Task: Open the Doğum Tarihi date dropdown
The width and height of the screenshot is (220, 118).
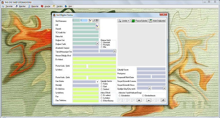Action: click(x=97, y=43)
